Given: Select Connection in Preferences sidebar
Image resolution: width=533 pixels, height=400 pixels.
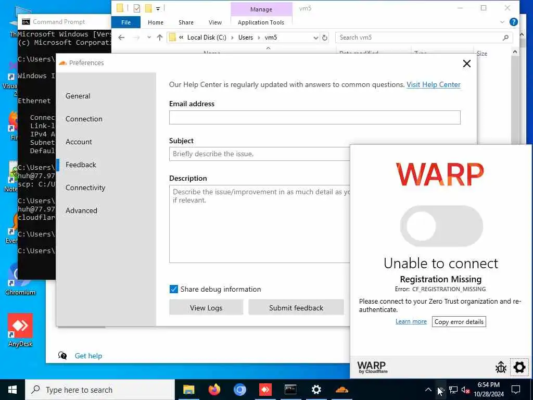Looking at the screenshot, I should tap(84, 119).
